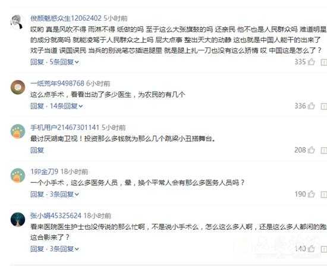This screenshot has height=266, width=327.
Task: Reply to 俊颜魅惑众生12062402's comment
Action: tap(37, 62)
